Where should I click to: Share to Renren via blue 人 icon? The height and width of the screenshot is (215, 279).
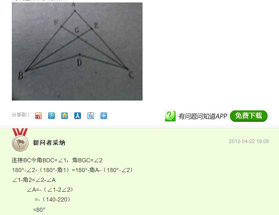coord(78,116)
